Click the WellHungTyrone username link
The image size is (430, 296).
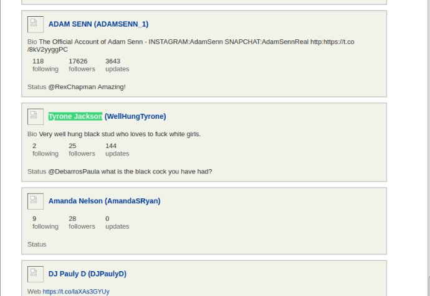pos(135,116)
